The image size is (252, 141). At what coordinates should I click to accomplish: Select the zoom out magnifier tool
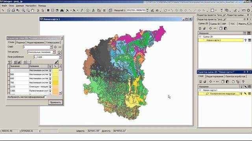pyautogui.click(x=28, y=11)
